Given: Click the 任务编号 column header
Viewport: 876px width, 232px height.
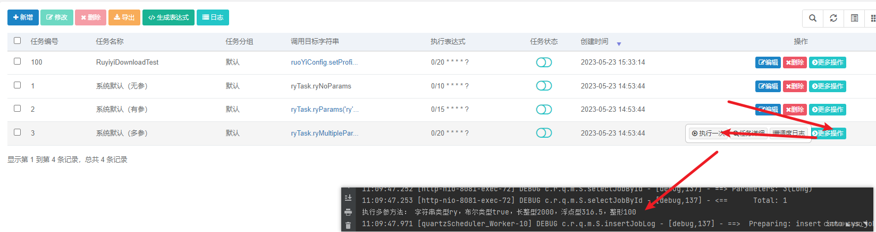Looking at the screenshot, I should pyautogui.click(x=45, y=41).
